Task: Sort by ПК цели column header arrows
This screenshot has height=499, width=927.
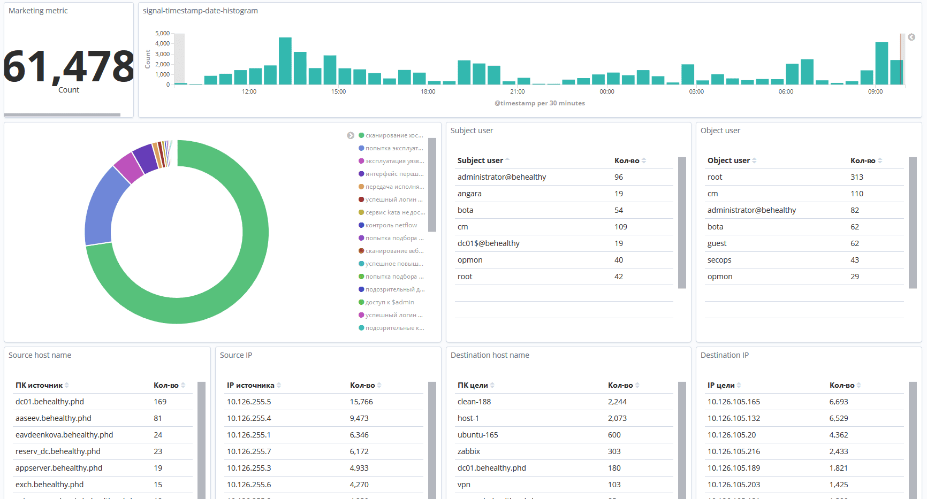Action: 492,385
